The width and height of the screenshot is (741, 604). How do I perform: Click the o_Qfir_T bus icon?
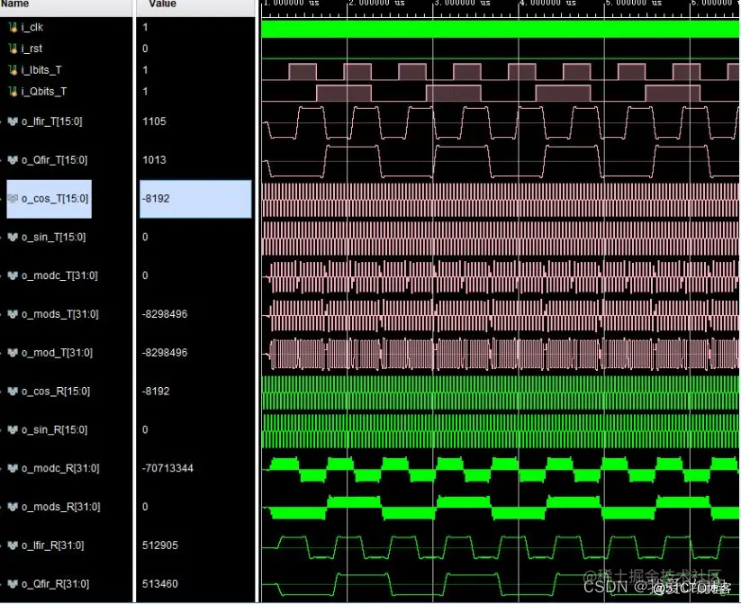[13, 160]
